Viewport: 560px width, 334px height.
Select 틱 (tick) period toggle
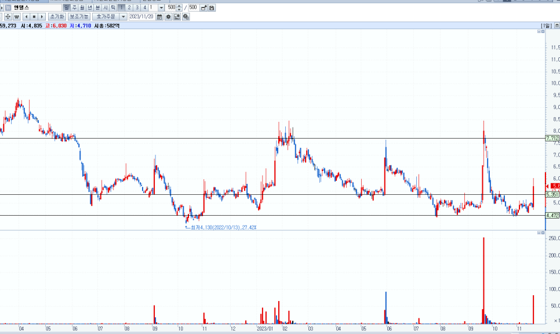113,8
